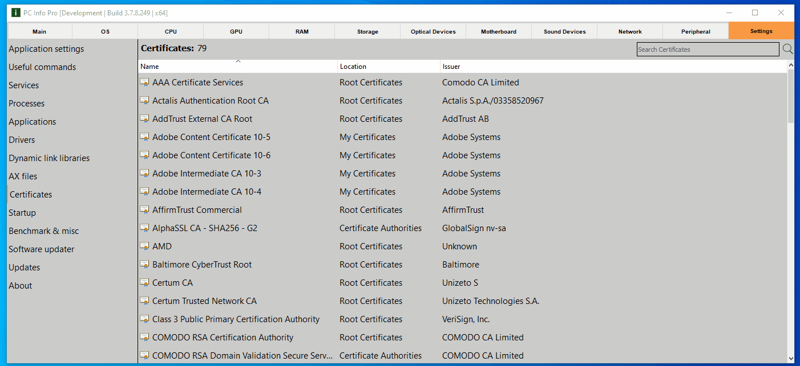The width and height of the screenshot is (800, 366).
Task: Click the scrollbar up arrow
Action: tap(790, 65)
